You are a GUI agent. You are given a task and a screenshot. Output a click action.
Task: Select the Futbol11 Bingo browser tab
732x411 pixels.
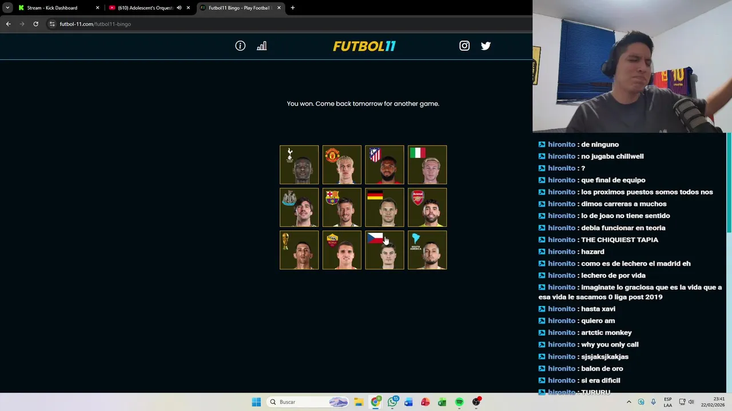[x=240, y=8]
